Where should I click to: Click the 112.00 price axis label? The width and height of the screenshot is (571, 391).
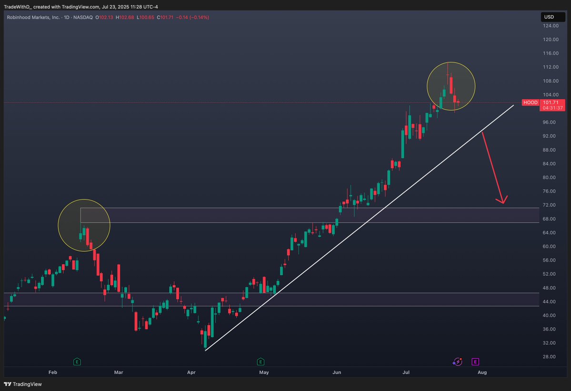point(551,67)
